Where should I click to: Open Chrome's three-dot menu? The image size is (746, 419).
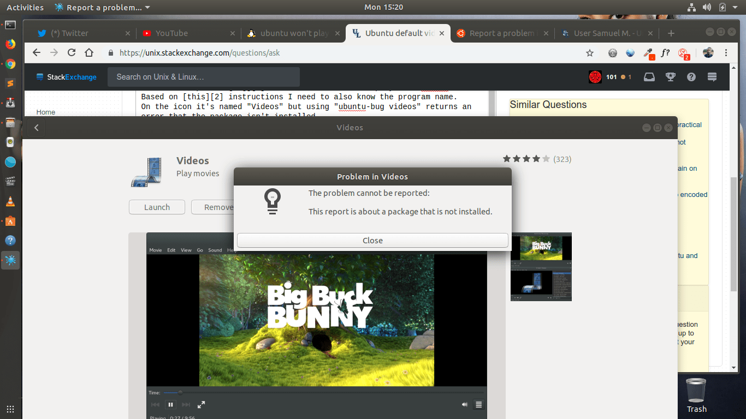point(726,53)
